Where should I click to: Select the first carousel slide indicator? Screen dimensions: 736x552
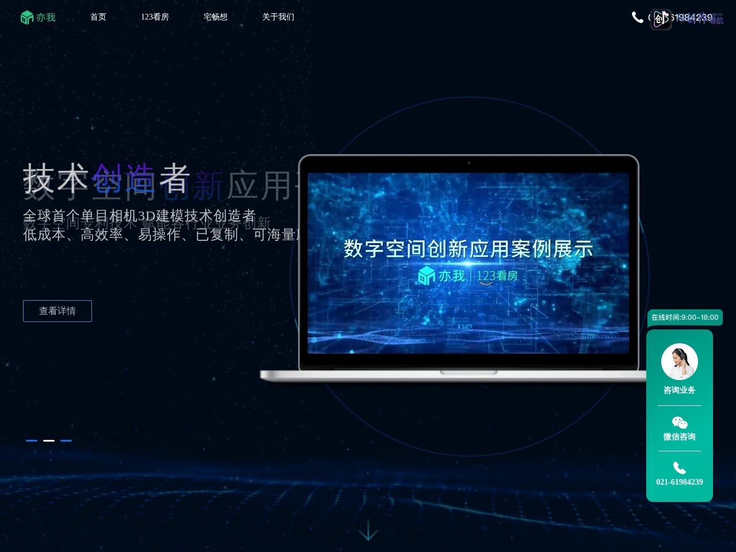click(32, 440)
